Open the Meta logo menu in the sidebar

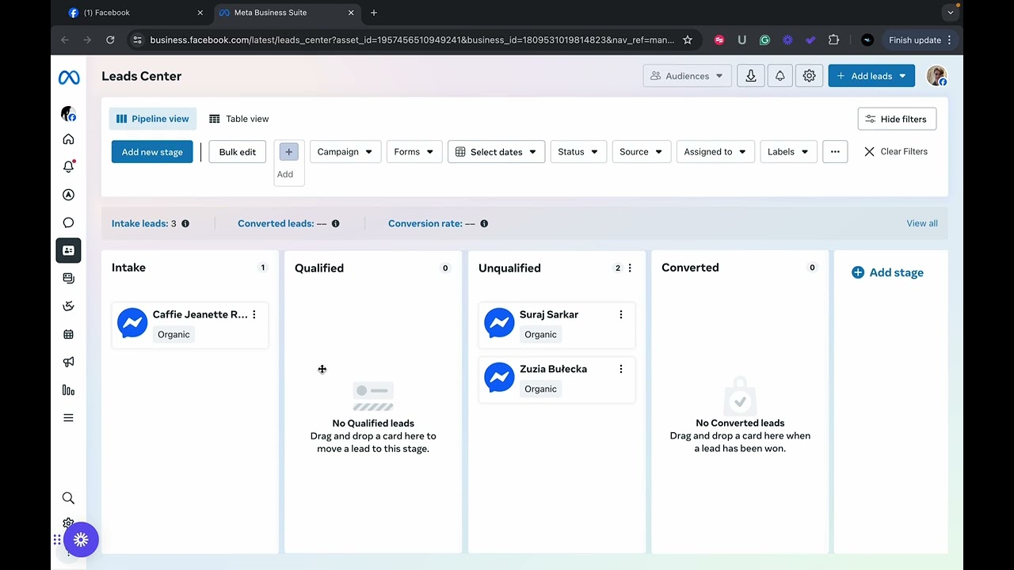[69, 78]
